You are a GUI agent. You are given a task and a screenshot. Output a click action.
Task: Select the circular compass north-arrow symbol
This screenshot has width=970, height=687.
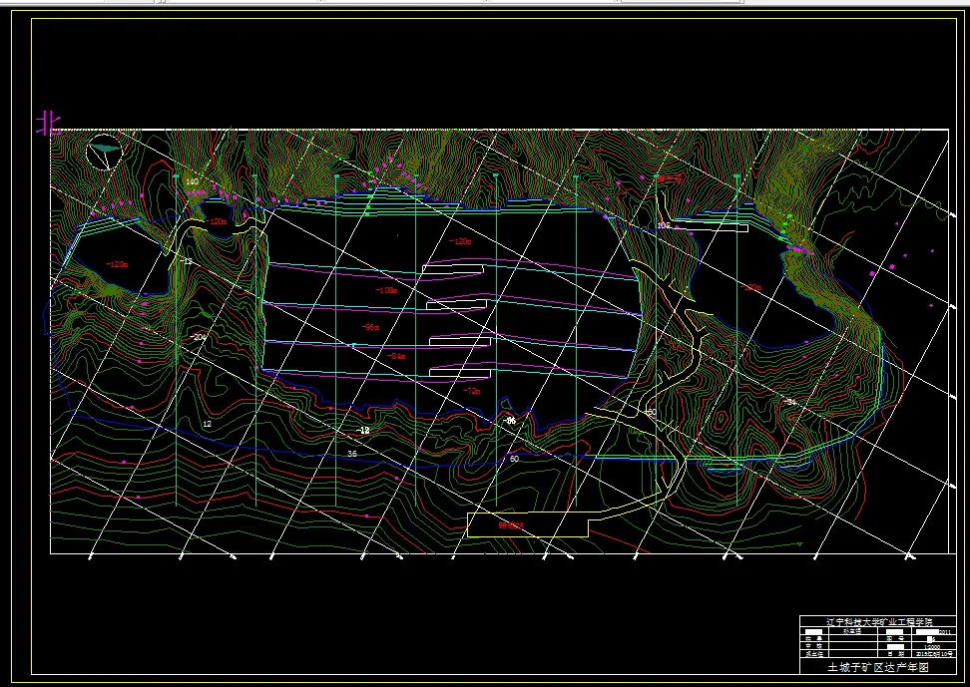(105, 152)
